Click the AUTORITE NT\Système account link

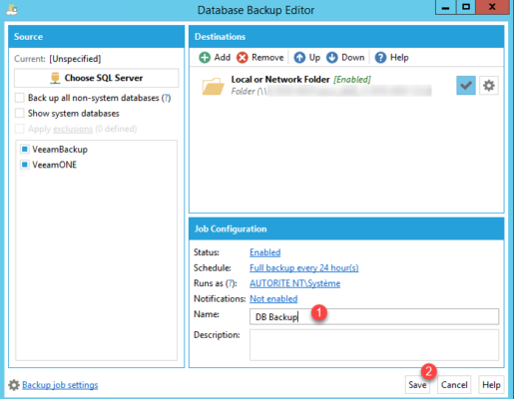tap(294, 283)
